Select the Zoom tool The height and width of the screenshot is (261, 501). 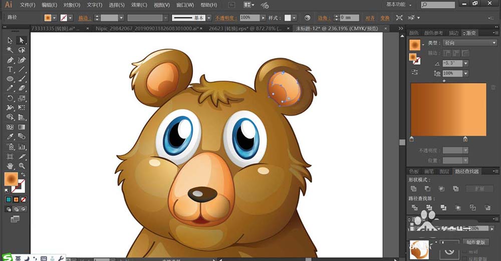[22, 166]
